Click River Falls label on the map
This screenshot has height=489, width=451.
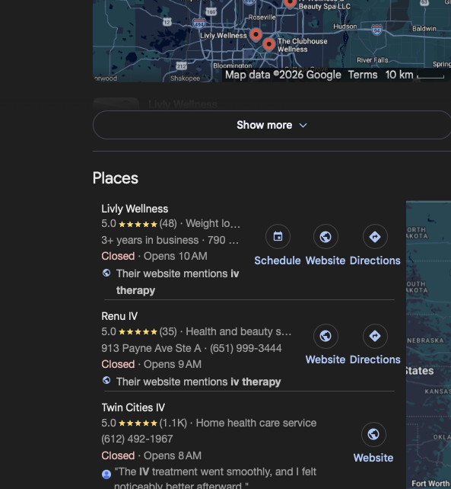coord(373,60)
